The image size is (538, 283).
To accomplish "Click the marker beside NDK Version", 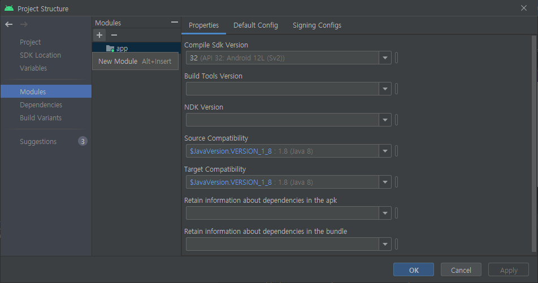I will 396,120.
